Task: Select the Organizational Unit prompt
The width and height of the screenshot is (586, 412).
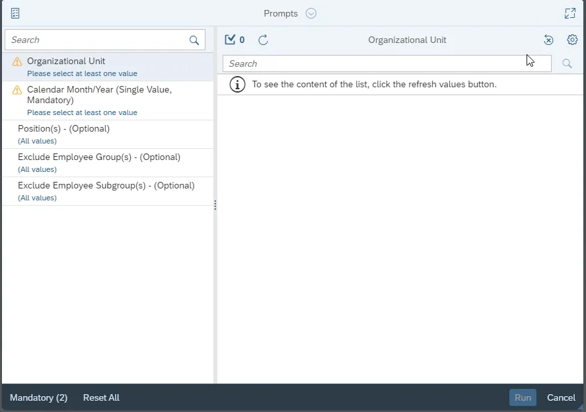Action: click(x=66, y=62)
